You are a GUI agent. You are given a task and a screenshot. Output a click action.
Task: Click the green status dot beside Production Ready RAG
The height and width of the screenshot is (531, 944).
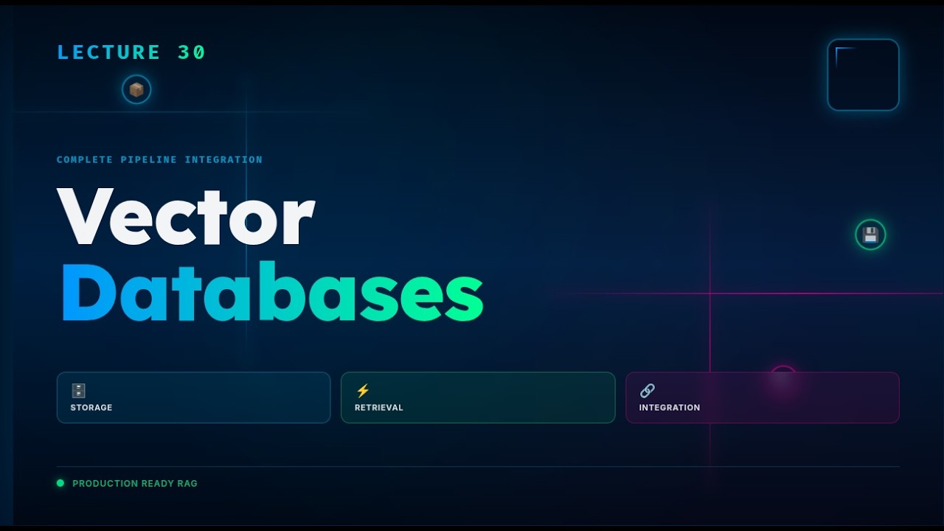click(60, 483)
